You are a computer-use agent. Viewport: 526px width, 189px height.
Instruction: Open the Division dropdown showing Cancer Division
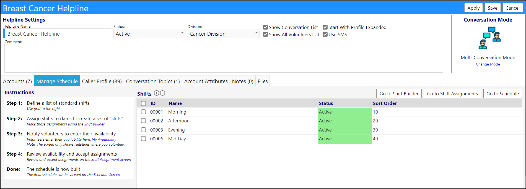(224, 34)
